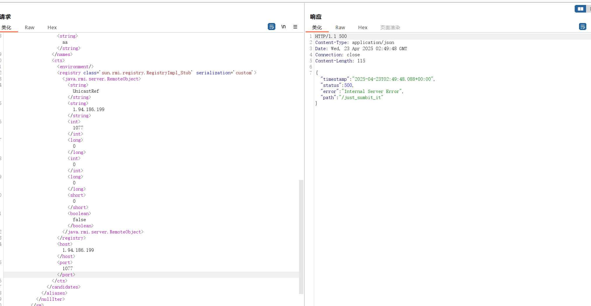Toggle word wrap icon in request panel
This screenshot has height=306, width=591.
coord(271,27)
